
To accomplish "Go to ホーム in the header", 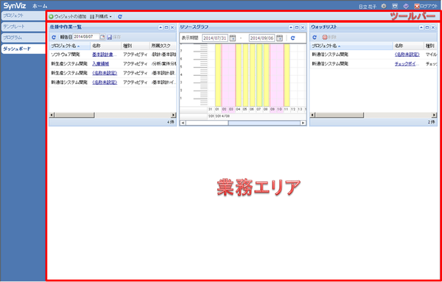I will coord(40,6).
